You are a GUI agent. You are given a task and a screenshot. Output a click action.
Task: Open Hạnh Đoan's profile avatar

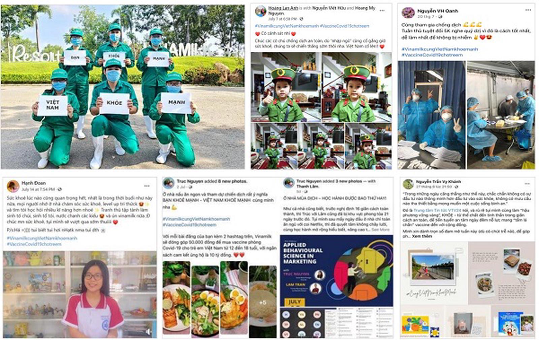click(x=13, y=186)
